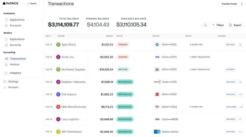The width and height of the screenshot is (246, 137).
Task: Click the Acme, Inc. avatar circle
Action: 58,57
